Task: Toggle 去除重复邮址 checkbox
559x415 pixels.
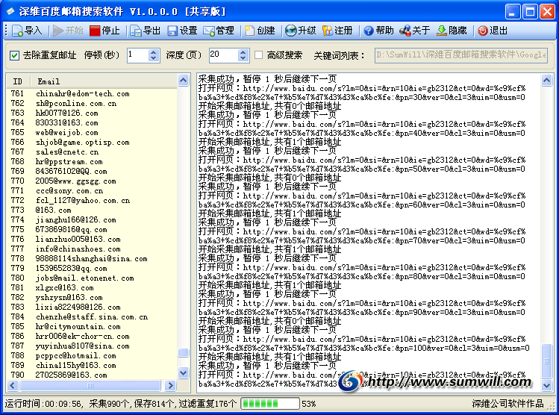Action: 15,55
